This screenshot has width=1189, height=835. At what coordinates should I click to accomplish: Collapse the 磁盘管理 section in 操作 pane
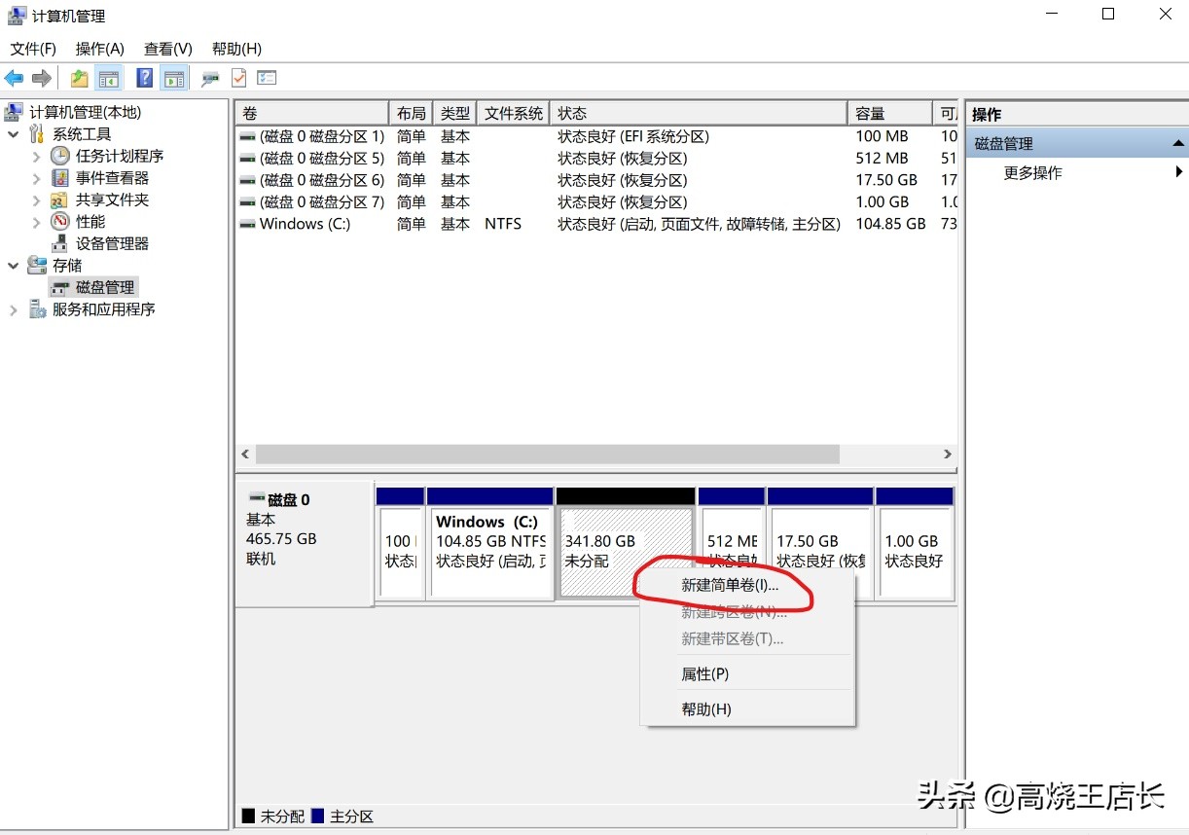[1178, 143]
